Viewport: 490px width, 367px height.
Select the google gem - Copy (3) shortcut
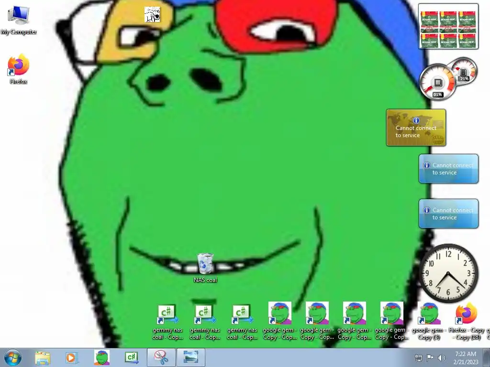[429, 321]
